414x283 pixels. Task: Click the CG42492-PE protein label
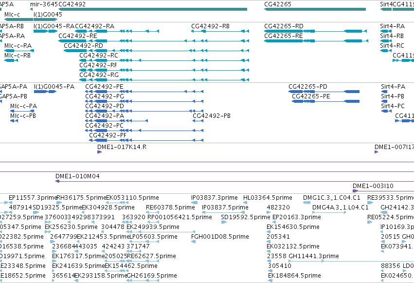[x=104, y=87]
